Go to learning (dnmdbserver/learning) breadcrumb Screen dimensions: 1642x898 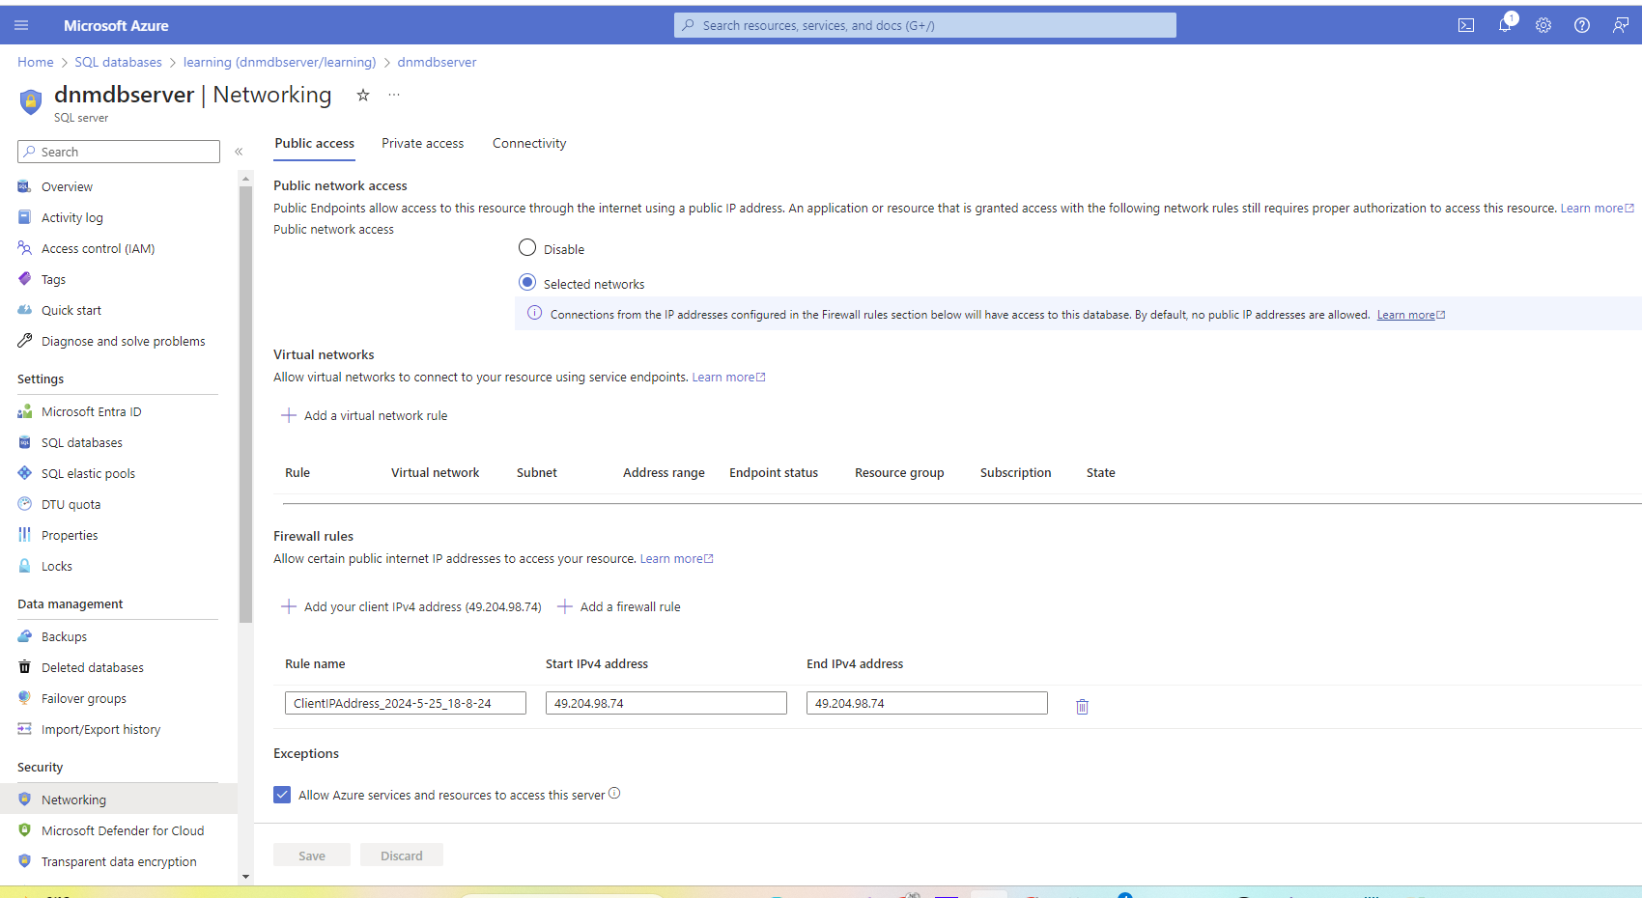[x=279, y=62]
